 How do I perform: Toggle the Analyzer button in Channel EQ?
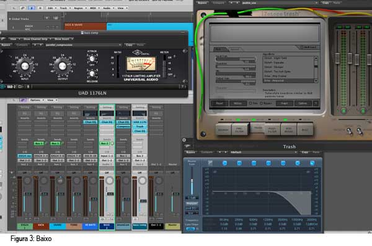pos(192,203)
